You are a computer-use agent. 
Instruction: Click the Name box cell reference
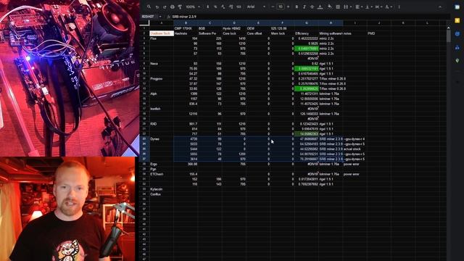coord(149,17)
